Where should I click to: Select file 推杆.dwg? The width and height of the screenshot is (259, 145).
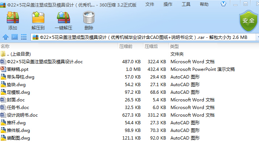click(16, 123)
